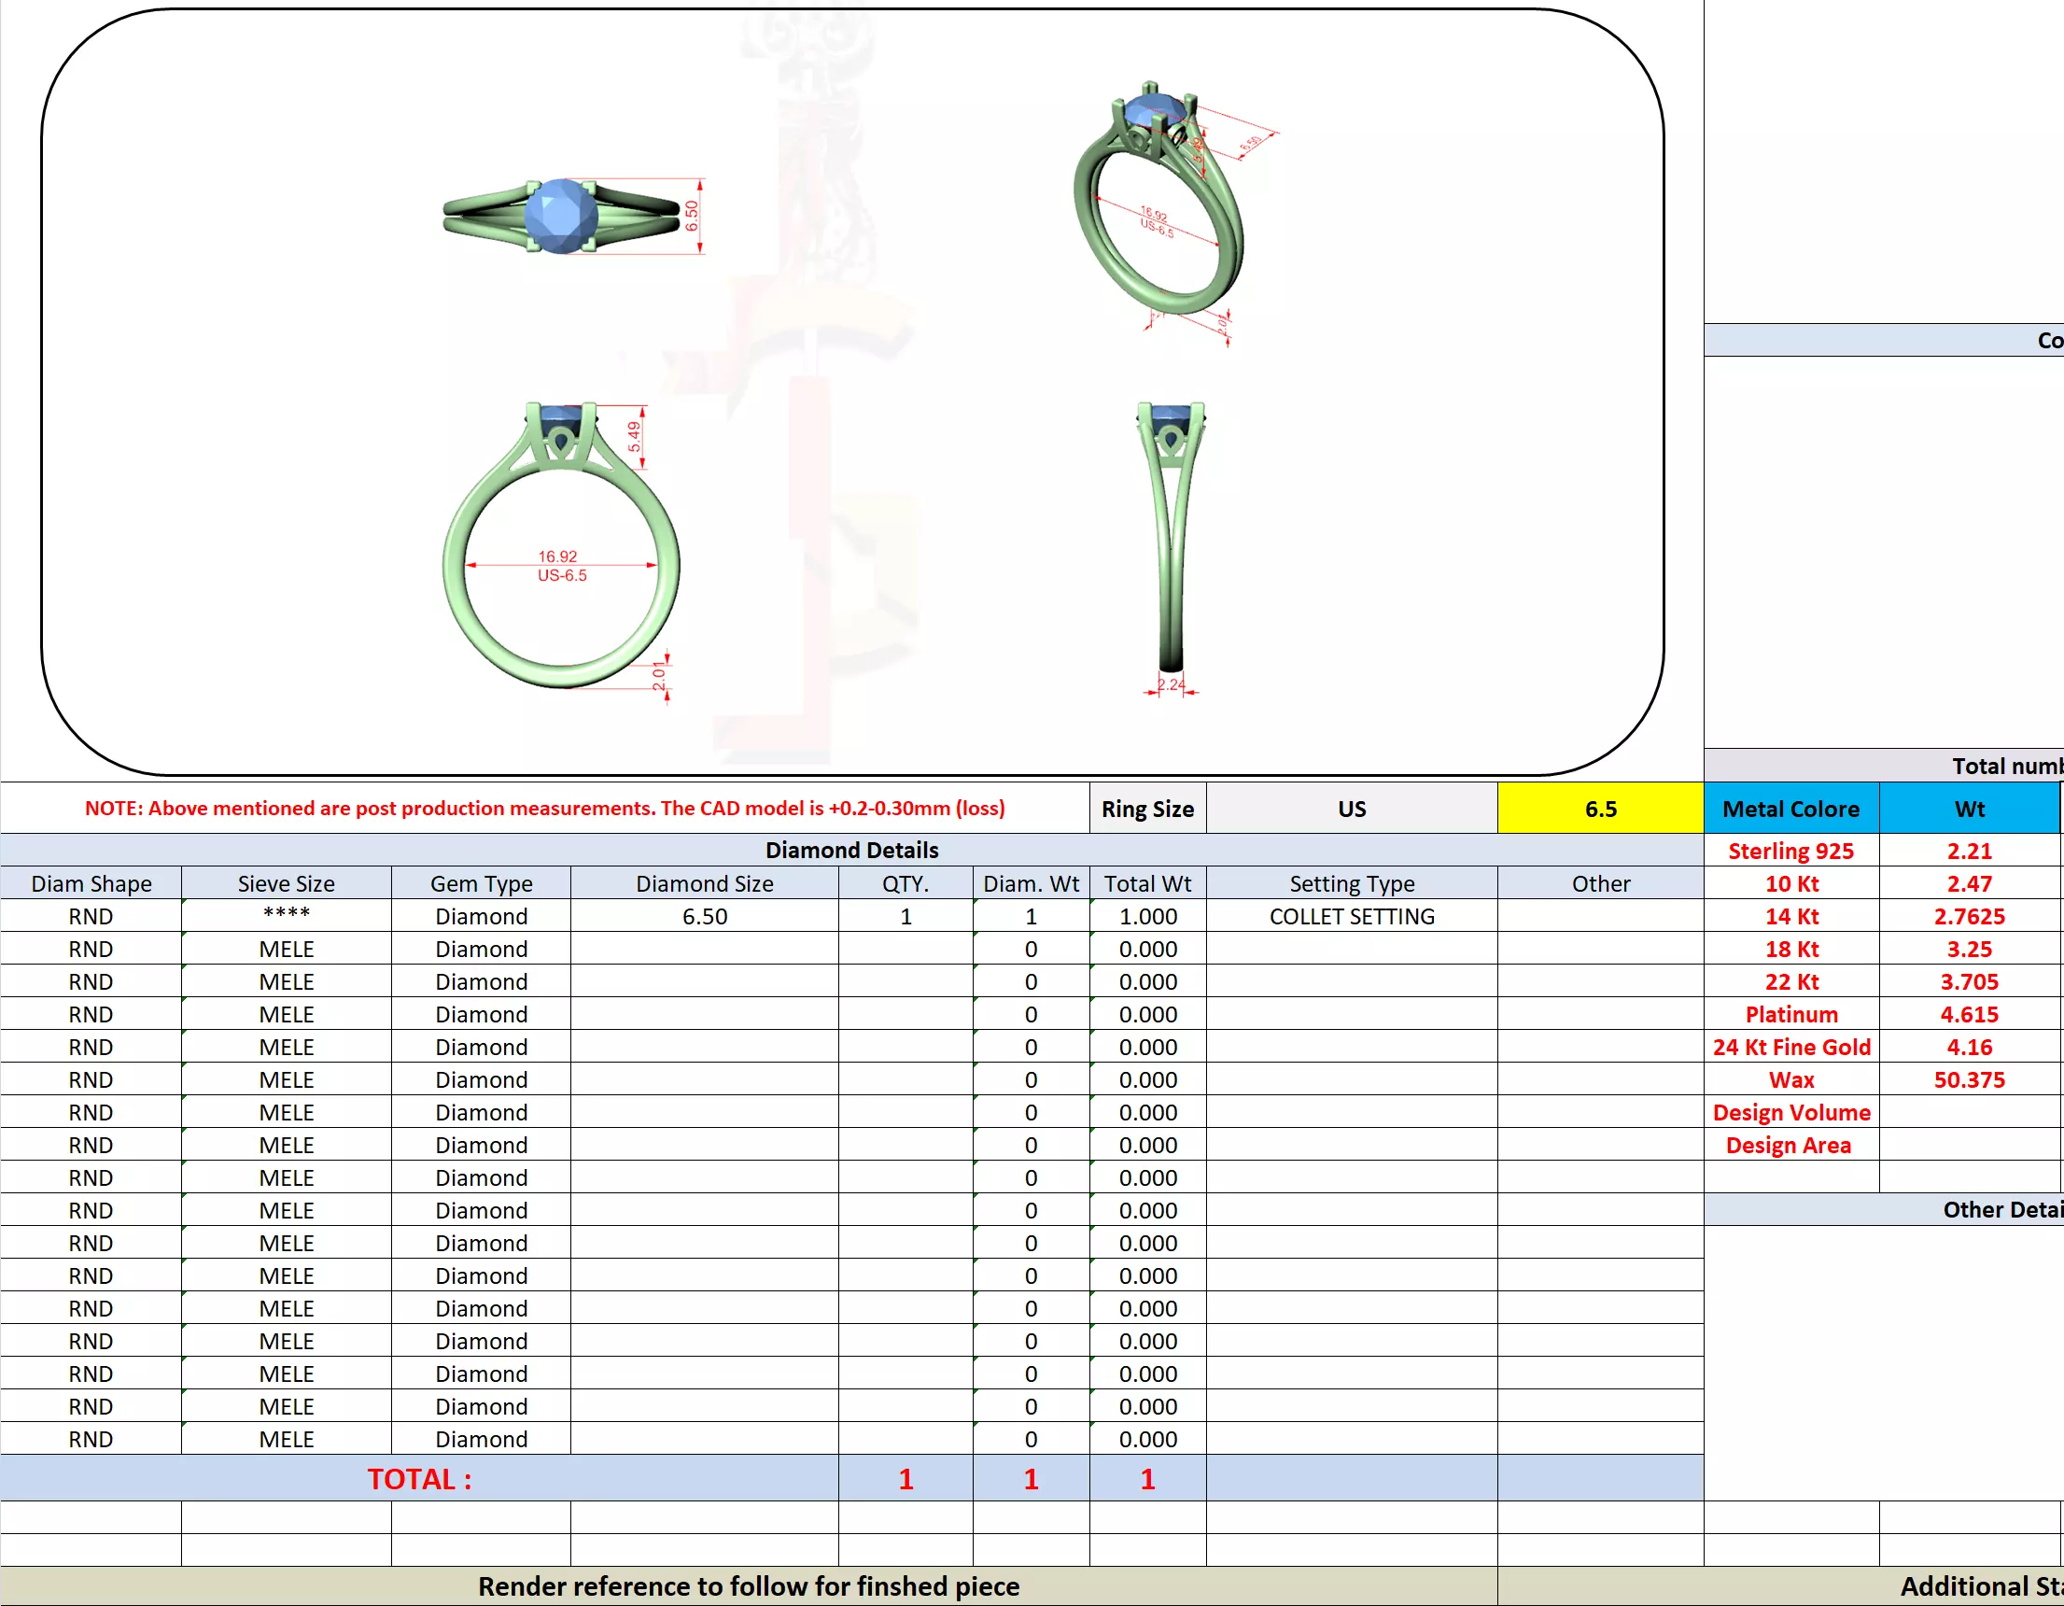The image size is (2064, 1606).
Task: Select the Diamond Size 6.50 cell
Action: [x=704, y=916]
